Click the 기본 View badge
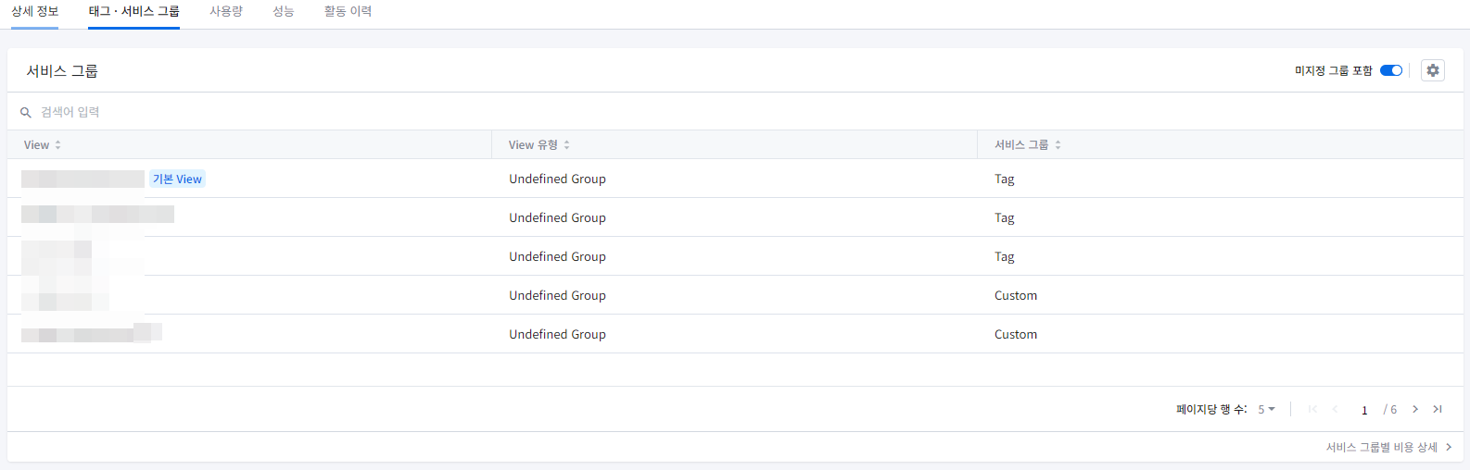Viewport: 1470px width, 470px height. (x=177, y=179)
